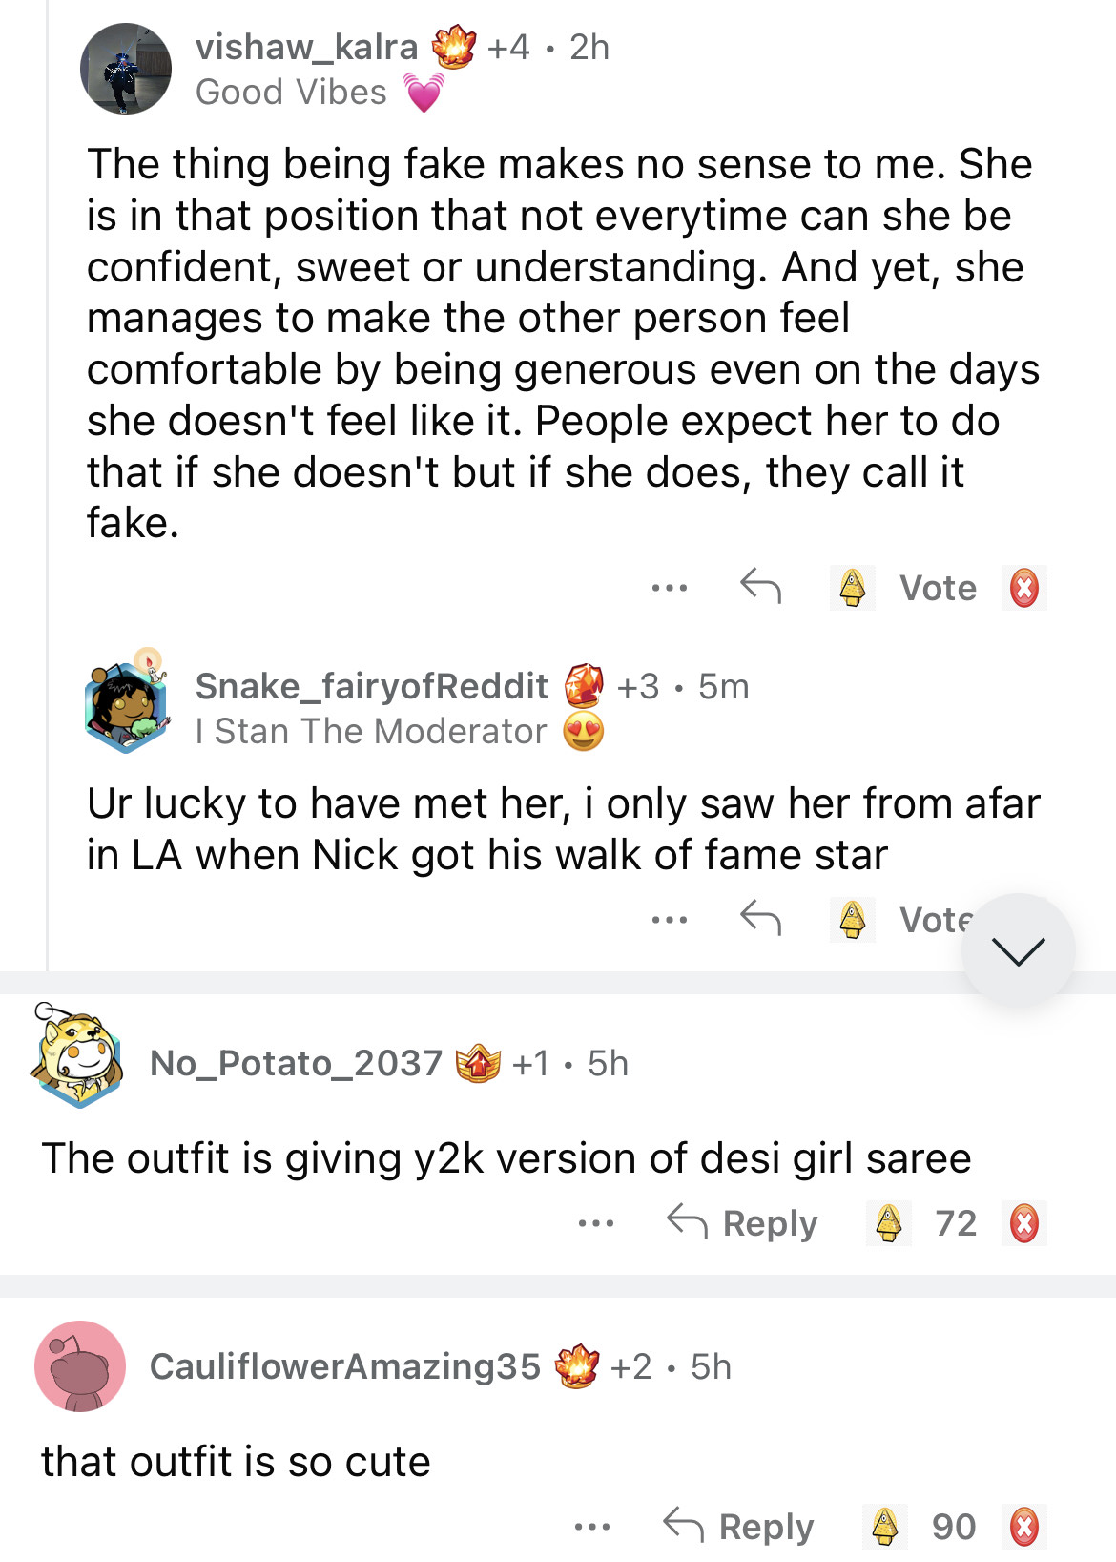Reply to No_Potato_2037's comment
This screenshot has height=1562, width=1116.
click(x=742, y=1222)
